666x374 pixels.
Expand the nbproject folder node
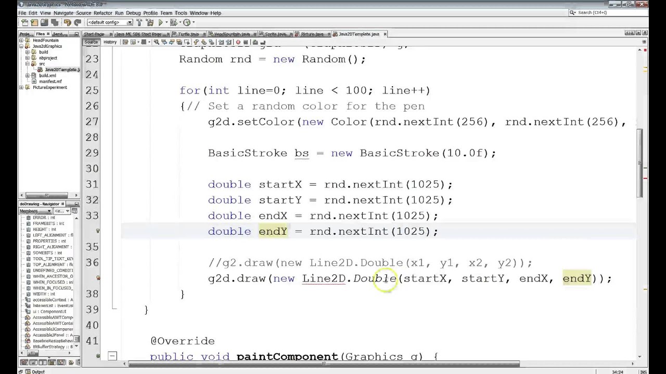pos(28,58)
